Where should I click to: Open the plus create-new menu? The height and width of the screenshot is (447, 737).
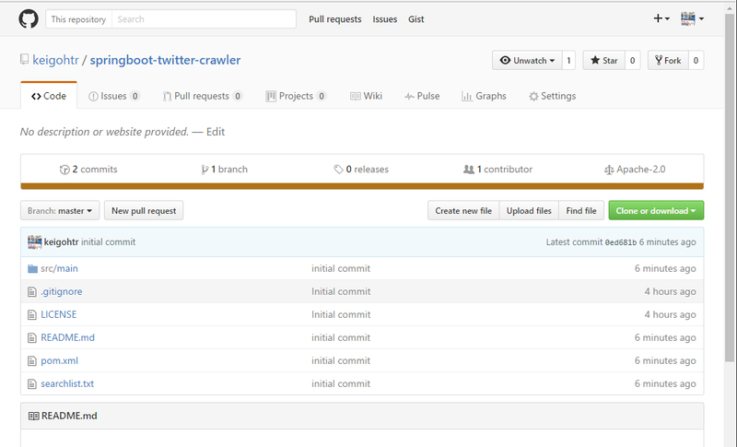point(661,18)
